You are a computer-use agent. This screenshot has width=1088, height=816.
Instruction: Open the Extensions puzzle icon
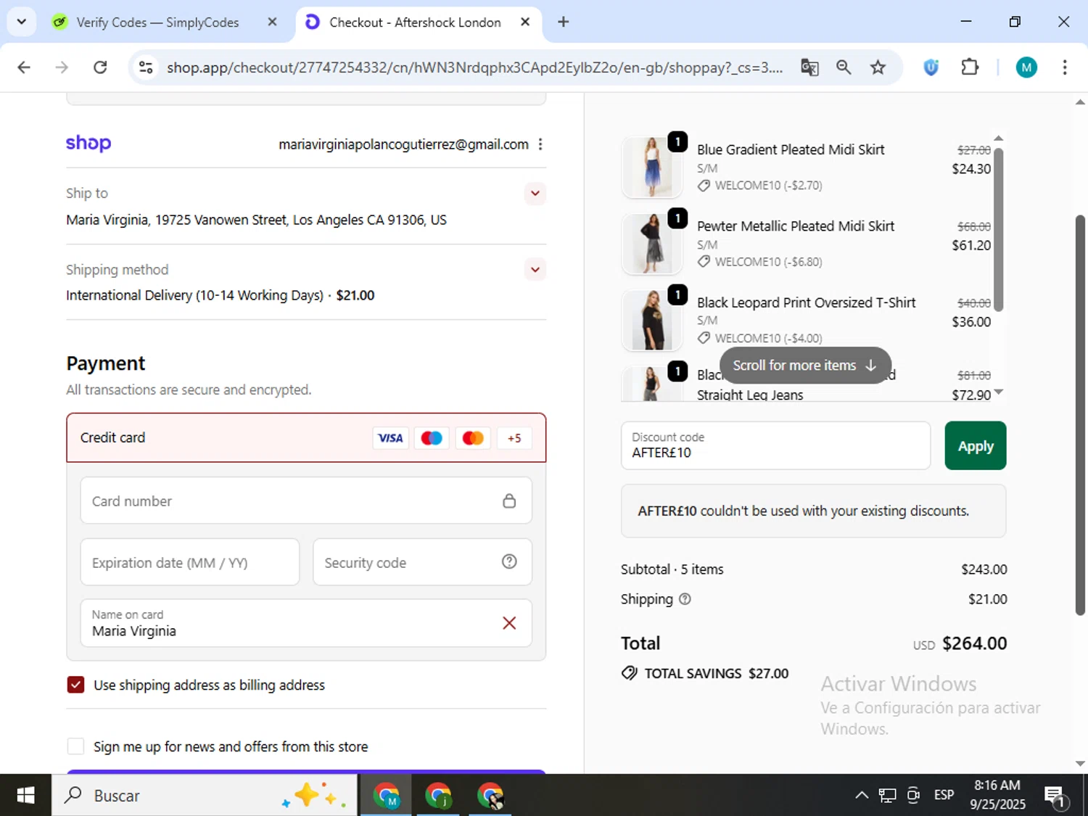970,67
